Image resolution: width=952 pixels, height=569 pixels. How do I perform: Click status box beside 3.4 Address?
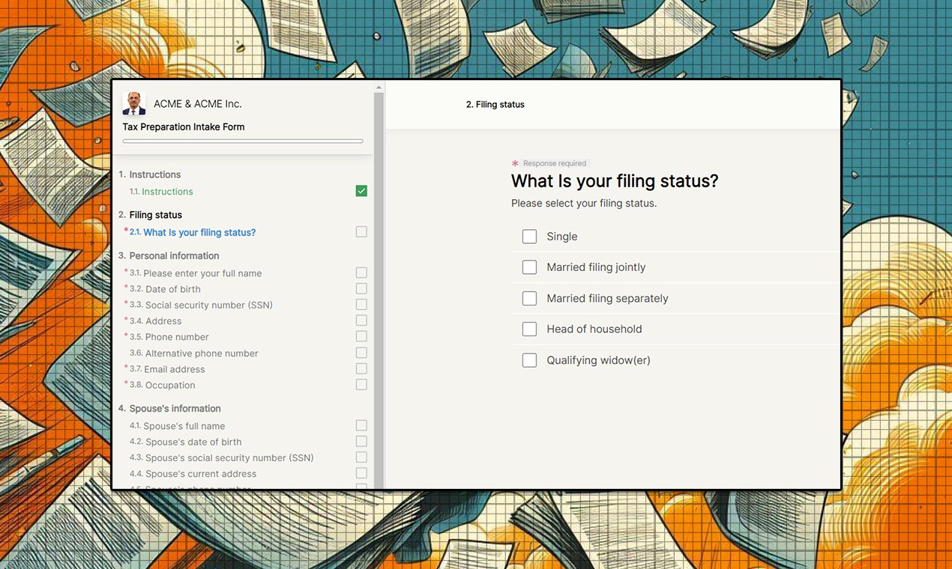click(x=361, y=320)
